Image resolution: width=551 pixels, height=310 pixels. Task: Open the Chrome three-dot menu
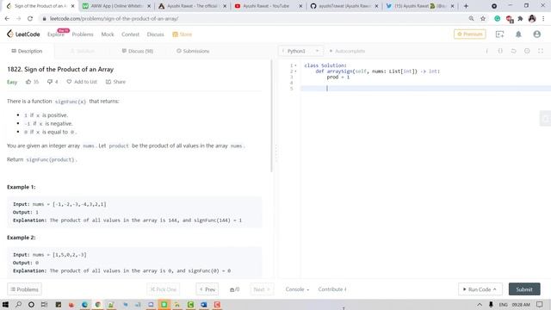click(x=543, y=18)
